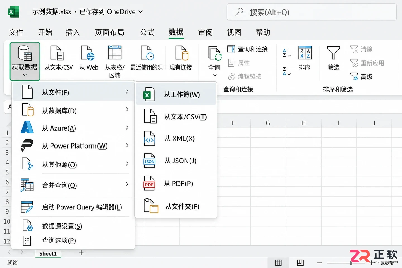This screenshot has width=402, height=268.
Task: Expand 从 Power Platform(W) submenu arrow
Action: pos(127,145)
